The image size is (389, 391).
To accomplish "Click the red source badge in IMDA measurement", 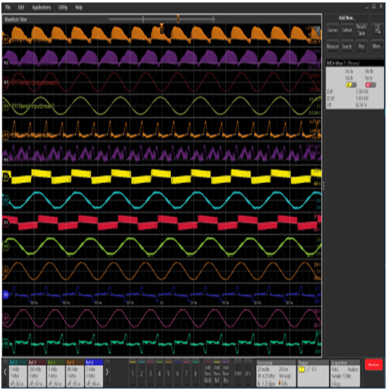I will (371, 85).
